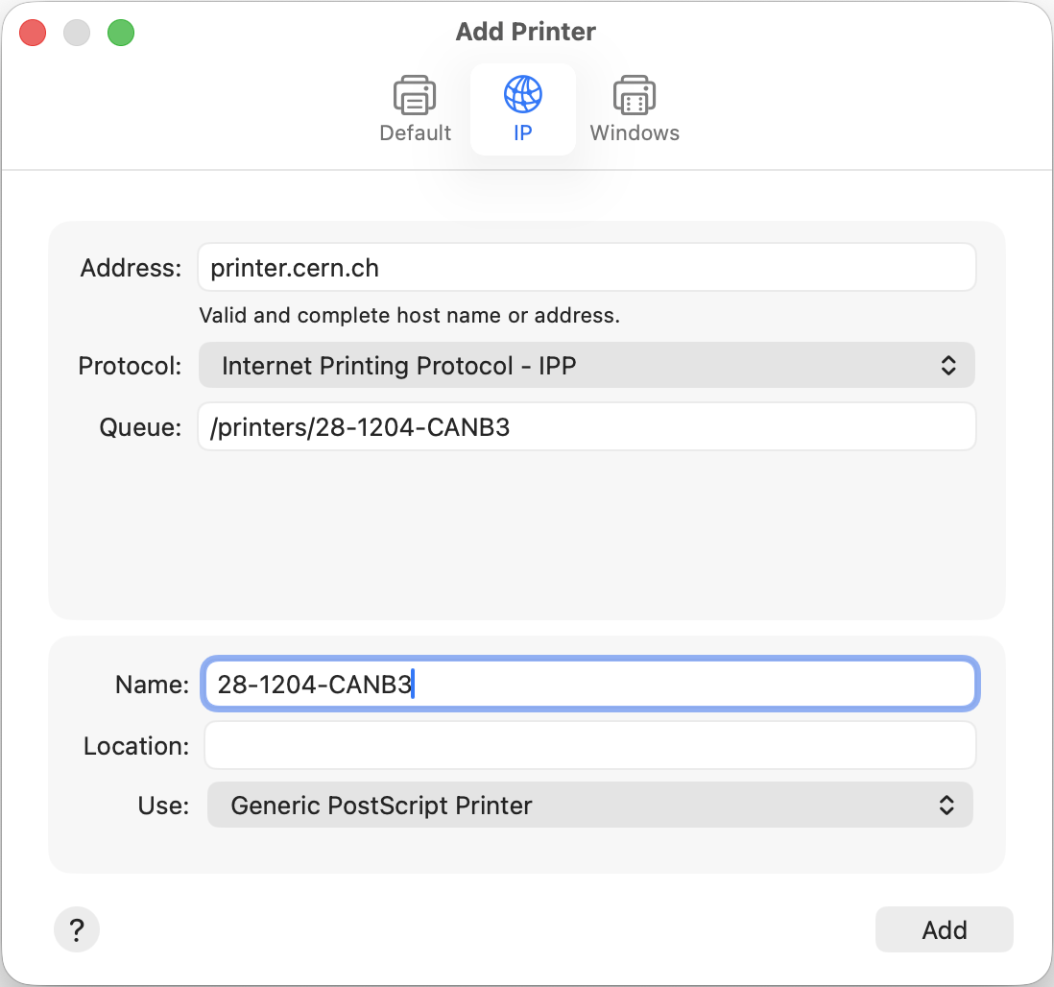Open the Windows printer icon

(x=635, y=95)
